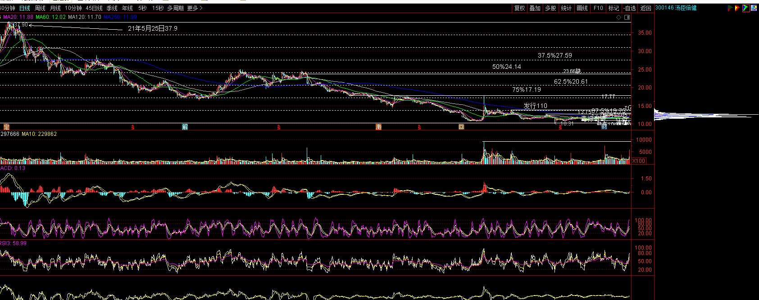Switch to the 周线 weekly period
This screenshot has height=300, width=759.
click(x=40, y=8)
